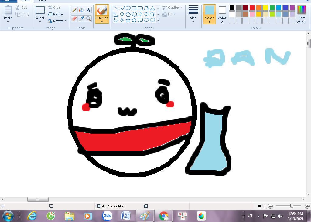
Task: Expand the Select dropdown arrow
Action: tap(40, 22)
